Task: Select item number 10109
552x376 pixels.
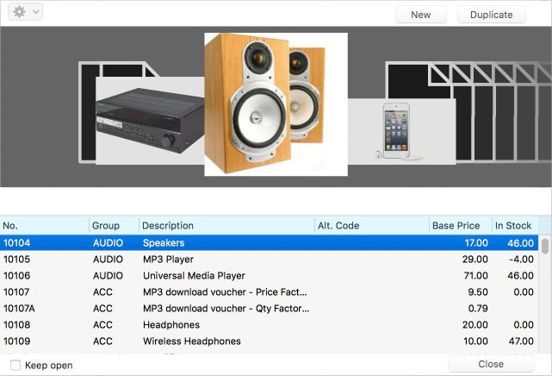Action: coord(16,342)
